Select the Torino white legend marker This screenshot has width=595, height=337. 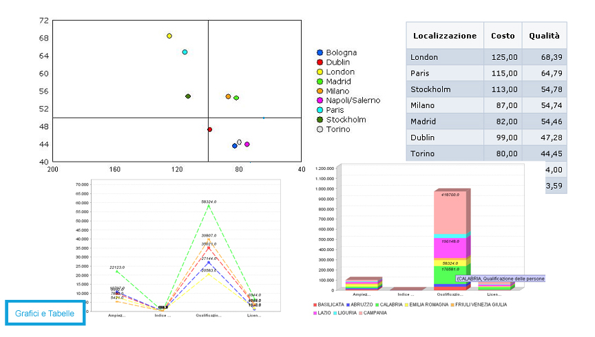(x=320, y=129)
